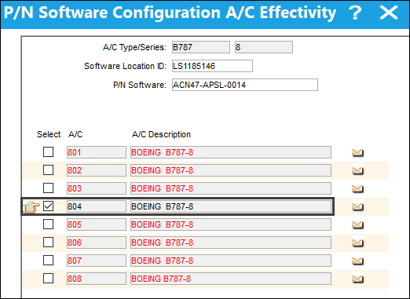Open the envelope note icon for aircraft 803
Viewport: 410px width, 299px height.
(357, 188)
